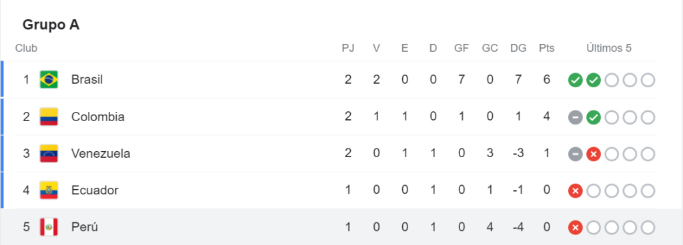
Task: Open the Ecuador team link
Action: (x=95, y=190)
